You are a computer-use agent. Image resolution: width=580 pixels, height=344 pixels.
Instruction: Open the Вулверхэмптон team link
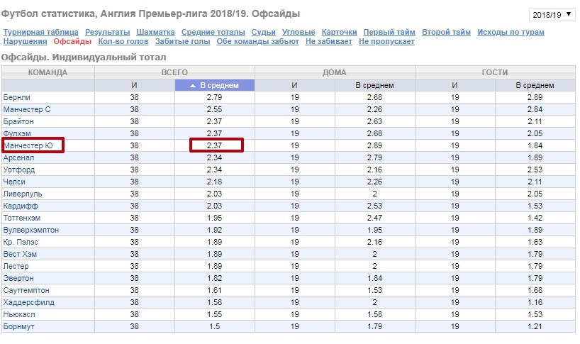point(31,230)
